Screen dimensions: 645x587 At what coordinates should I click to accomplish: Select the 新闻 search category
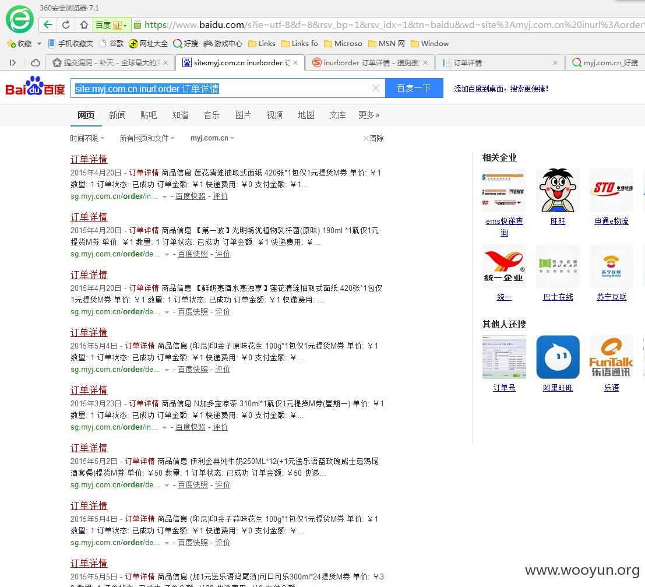117,115
